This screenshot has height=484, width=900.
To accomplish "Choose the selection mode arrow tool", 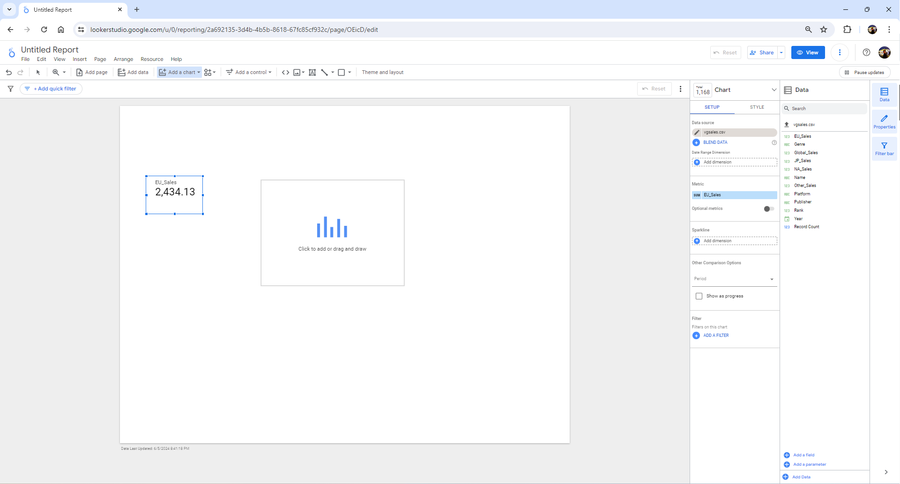I will point(38,72).
